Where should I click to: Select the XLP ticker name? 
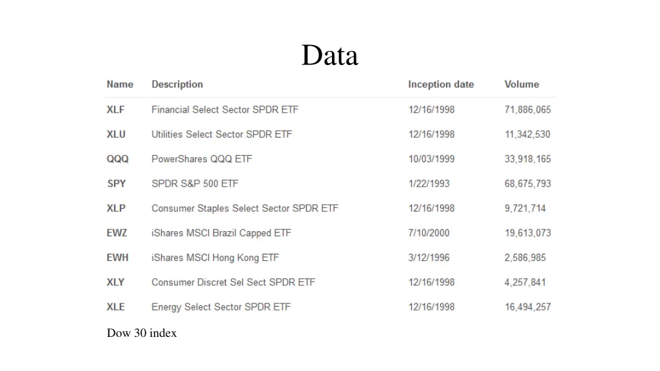point(116,209)
